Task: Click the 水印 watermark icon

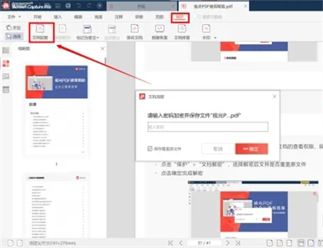Action: click(x=206, y=29)
